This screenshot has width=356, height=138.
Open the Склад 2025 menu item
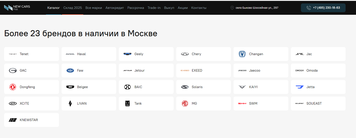pos(72,8)
